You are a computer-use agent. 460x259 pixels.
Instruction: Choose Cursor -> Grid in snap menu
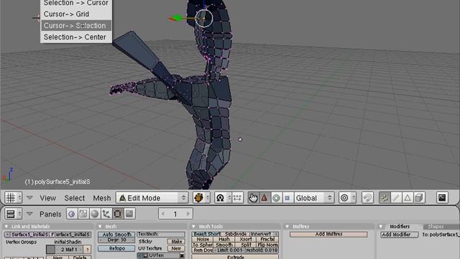[76, 14]
